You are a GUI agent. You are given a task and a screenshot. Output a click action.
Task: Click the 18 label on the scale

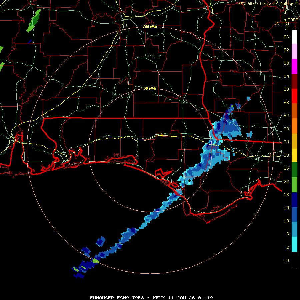[x=286, y=195]
